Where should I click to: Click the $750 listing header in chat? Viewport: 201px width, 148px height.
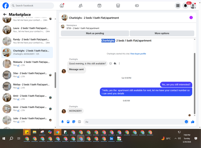point(83,27)
